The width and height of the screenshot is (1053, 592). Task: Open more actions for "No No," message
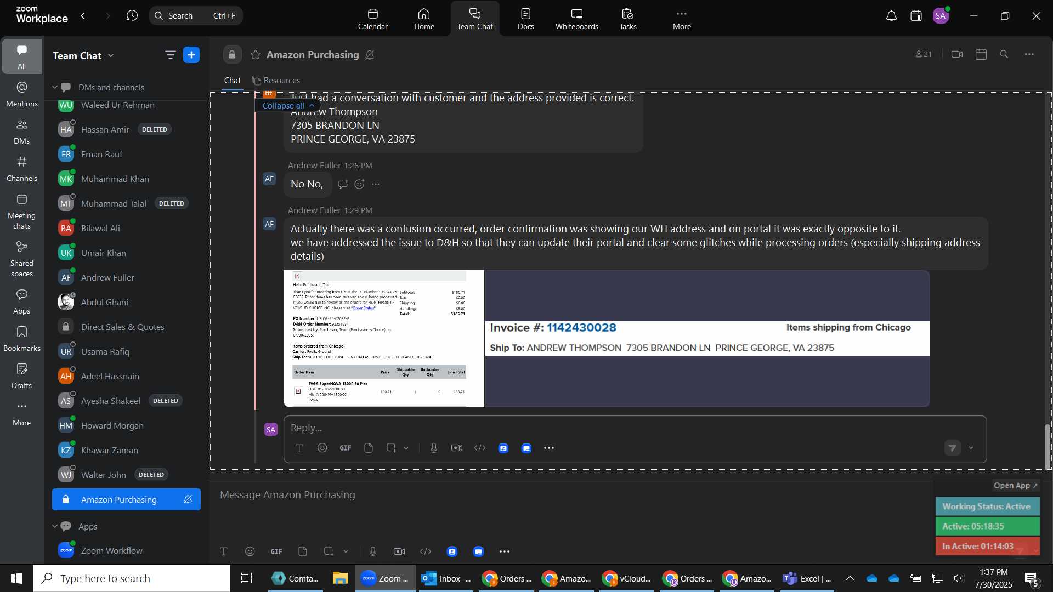tap(376, 184)
